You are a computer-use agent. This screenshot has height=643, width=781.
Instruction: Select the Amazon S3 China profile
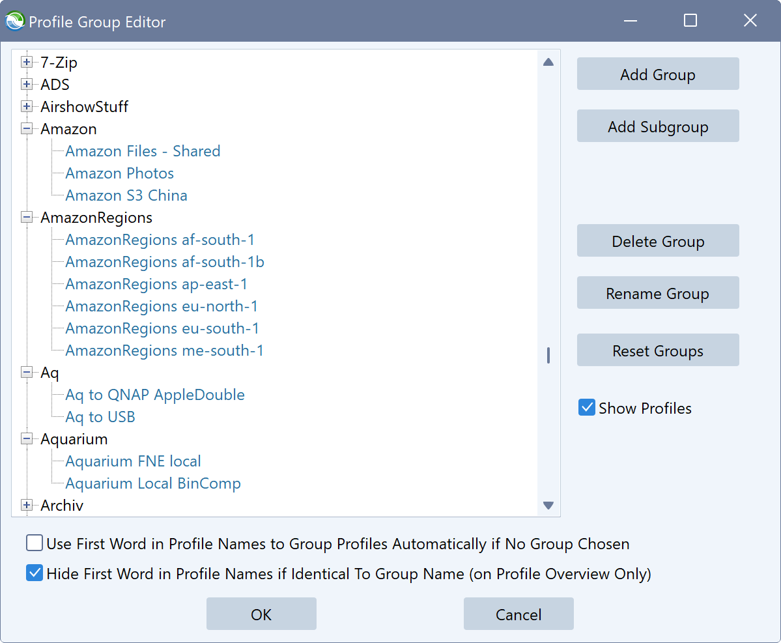coord(126,195)
